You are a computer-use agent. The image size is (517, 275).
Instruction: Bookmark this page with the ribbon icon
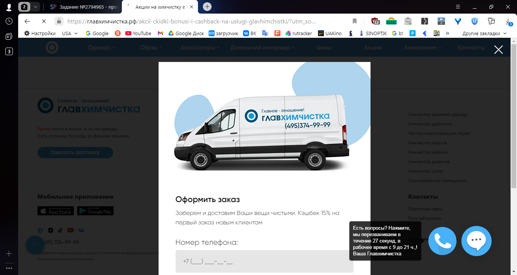click(355, 21)
